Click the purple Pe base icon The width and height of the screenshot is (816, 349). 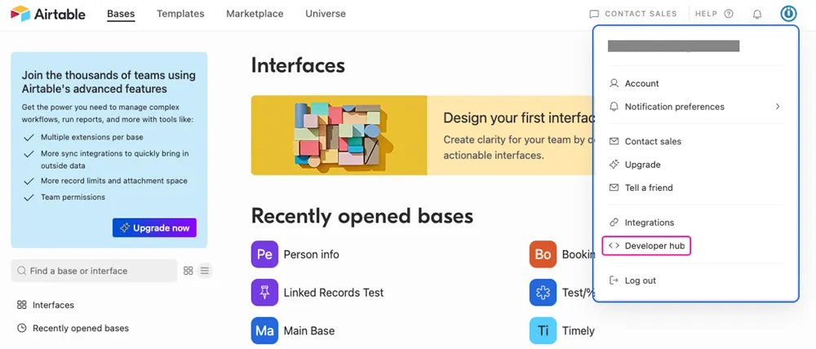point(264,254)
